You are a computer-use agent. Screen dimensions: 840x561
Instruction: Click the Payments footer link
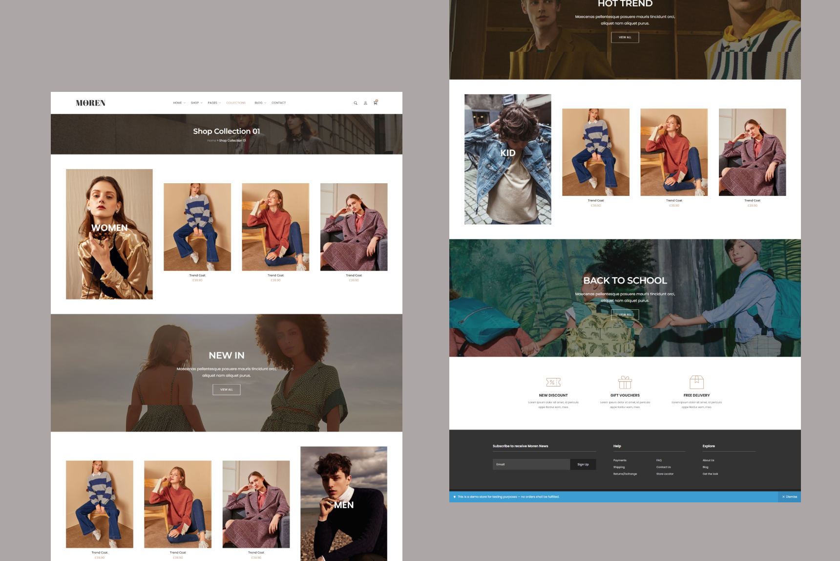pyautogui.click(x=620, y=460)
